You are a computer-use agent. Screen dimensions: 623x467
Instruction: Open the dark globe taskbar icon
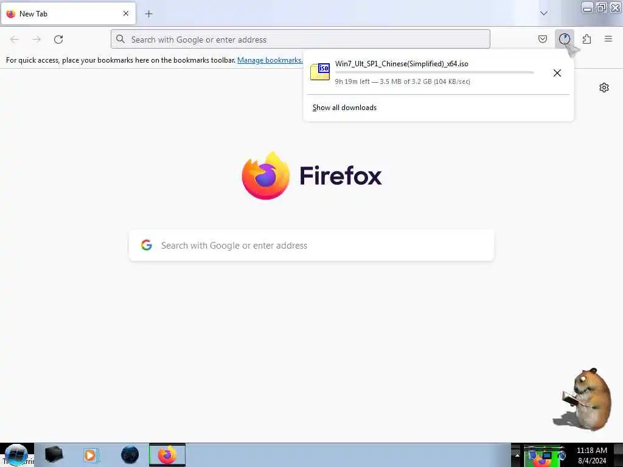[x=130, y=455]
